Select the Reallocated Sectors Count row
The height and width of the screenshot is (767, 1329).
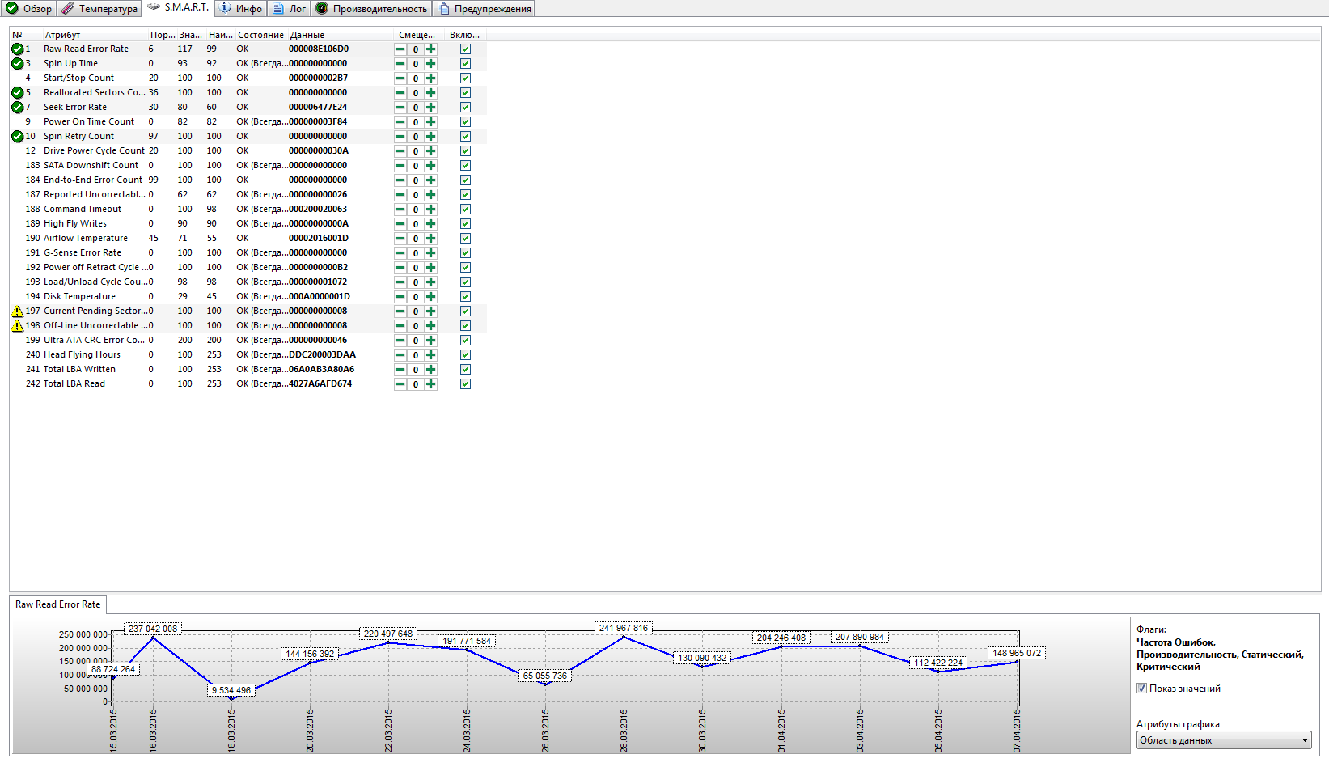pyautogui.click(x=94, y=93)
